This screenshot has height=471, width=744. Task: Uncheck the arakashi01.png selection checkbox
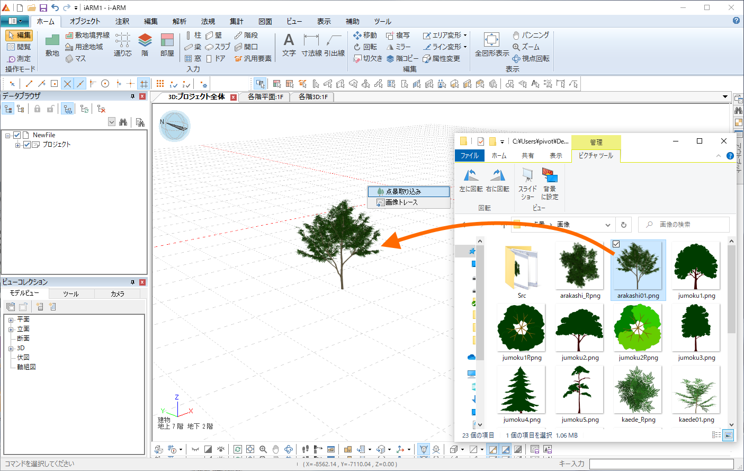click(616, 244)
